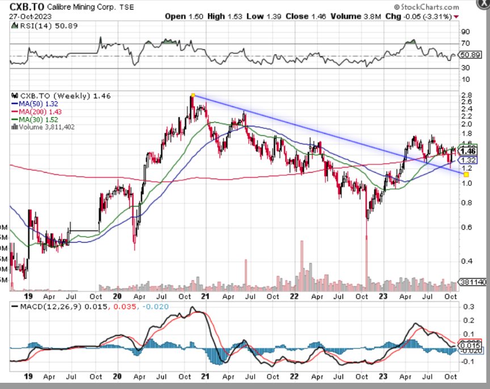Click the 90 level on the RSI axis
This screenshot has height=389, width=490.
point(465,32)
